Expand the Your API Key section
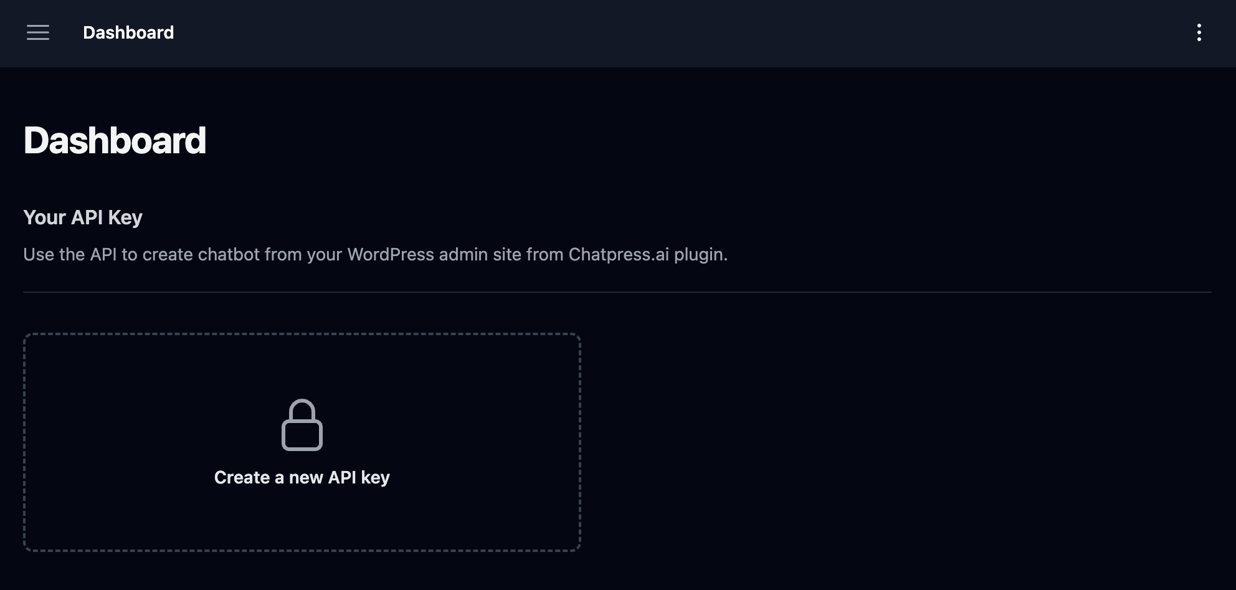This screenshot has height=590, width=1236. (83, 217)
